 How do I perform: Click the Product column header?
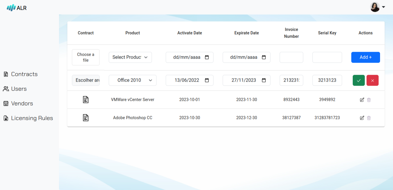(133, 33)
